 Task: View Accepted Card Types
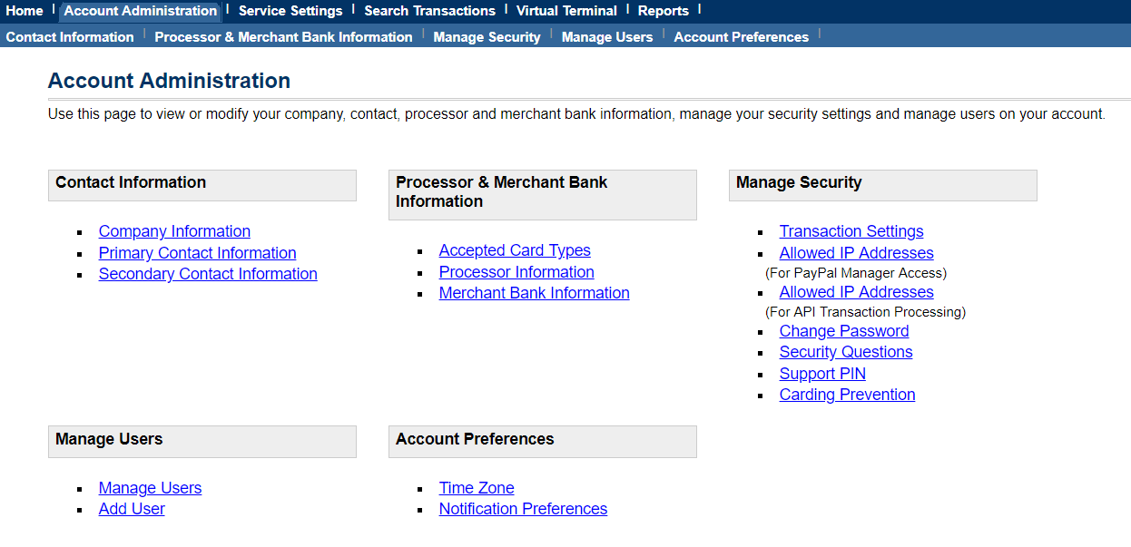pyautogui.click(x=515, y=250)
